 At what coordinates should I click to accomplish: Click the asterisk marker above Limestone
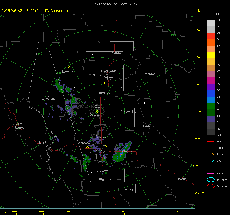pyautogui.click(x=48, y=96)
